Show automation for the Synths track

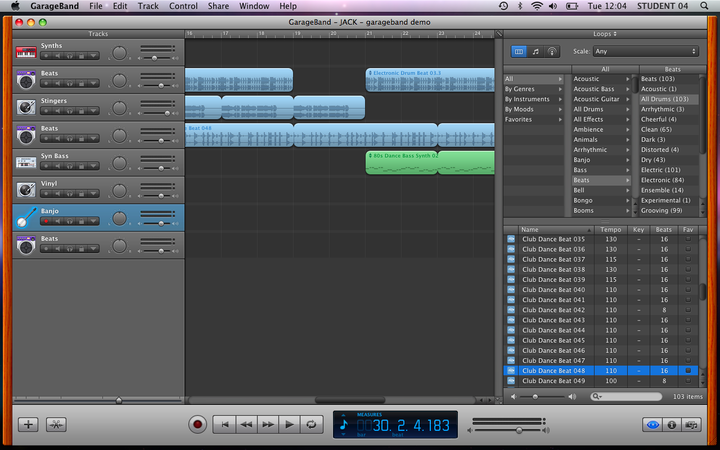[x=93, y=56]
